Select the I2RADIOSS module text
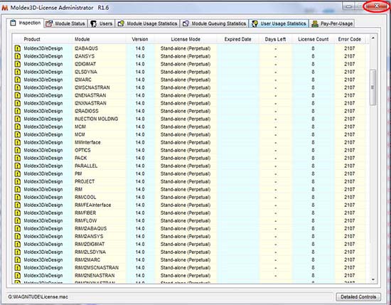Screen dimensions: 391x305 point(87,111)
